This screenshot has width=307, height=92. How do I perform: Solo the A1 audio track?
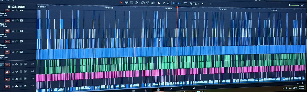[21, 64]
